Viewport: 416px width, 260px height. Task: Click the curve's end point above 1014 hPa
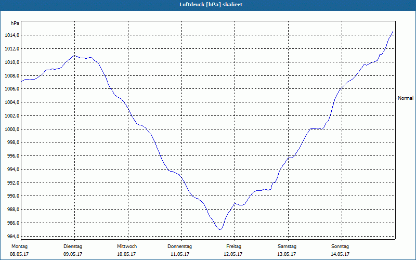393,32
